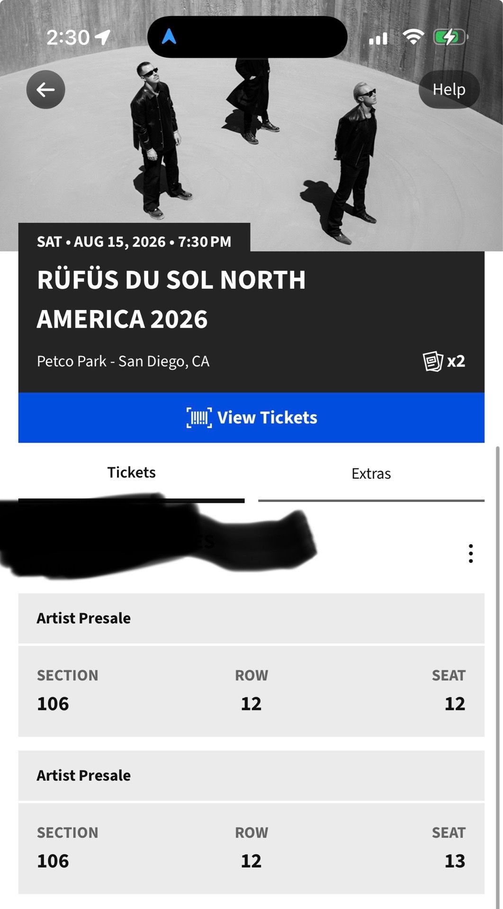Tap the Wi-Fi status icon

click(x=413, y=37)
